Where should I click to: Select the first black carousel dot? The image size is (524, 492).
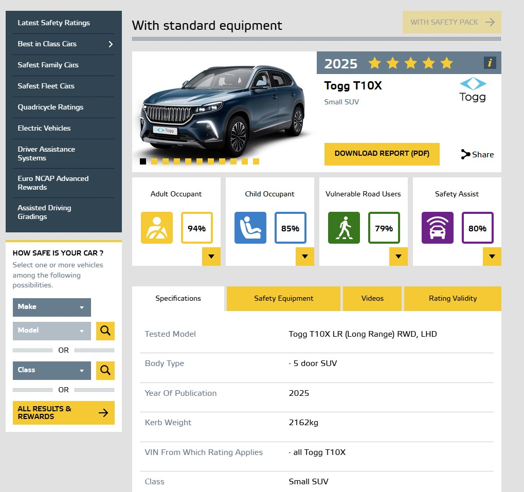142,161
